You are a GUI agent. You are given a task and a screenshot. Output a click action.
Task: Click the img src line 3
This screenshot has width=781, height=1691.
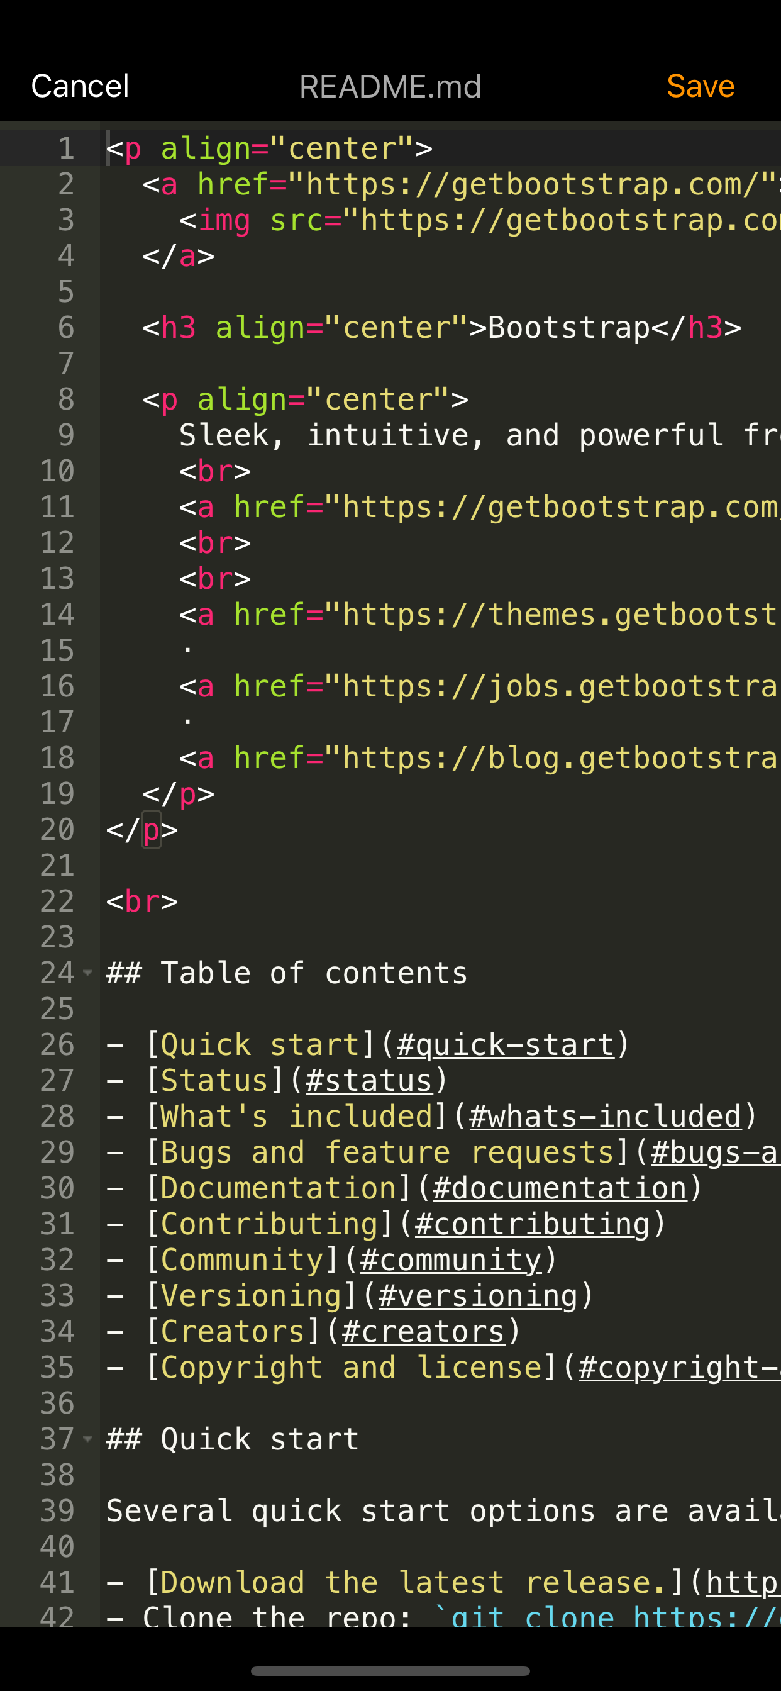pyautogui.click(x=480, y=220)
